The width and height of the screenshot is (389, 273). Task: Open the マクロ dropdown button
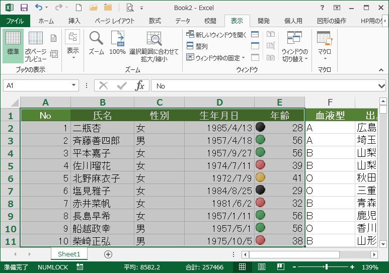coord(325,46)
